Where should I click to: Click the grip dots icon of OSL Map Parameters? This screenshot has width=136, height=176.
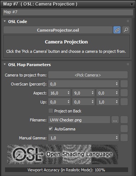pos(128,64)
